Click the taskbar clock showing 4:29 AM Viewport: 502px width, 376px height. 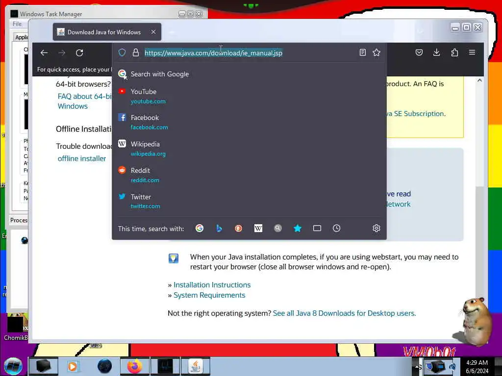(477, 366)
